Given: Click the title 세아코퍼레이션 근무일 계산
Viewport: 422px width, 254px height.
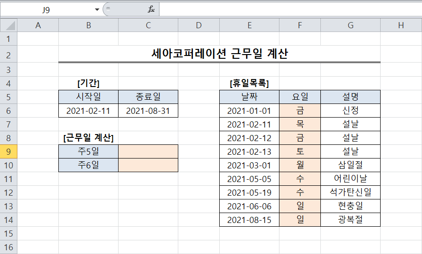Looking at the screenshot, I should click(220, 54).
